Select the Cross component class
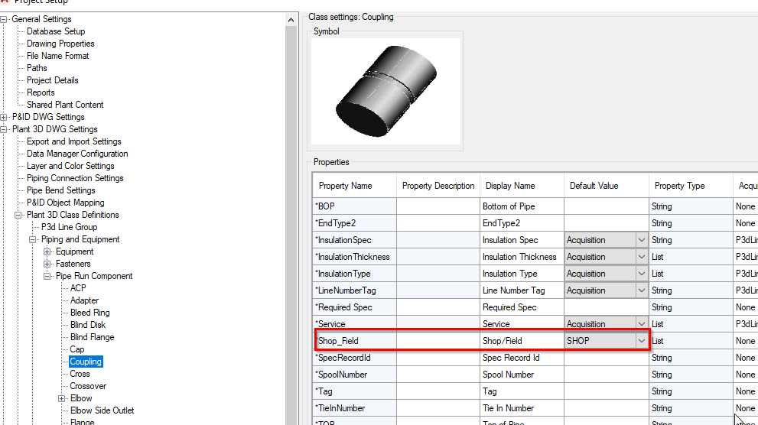This screenshot has width=758, height=425. pyautogui.click(x=80, y=374)
